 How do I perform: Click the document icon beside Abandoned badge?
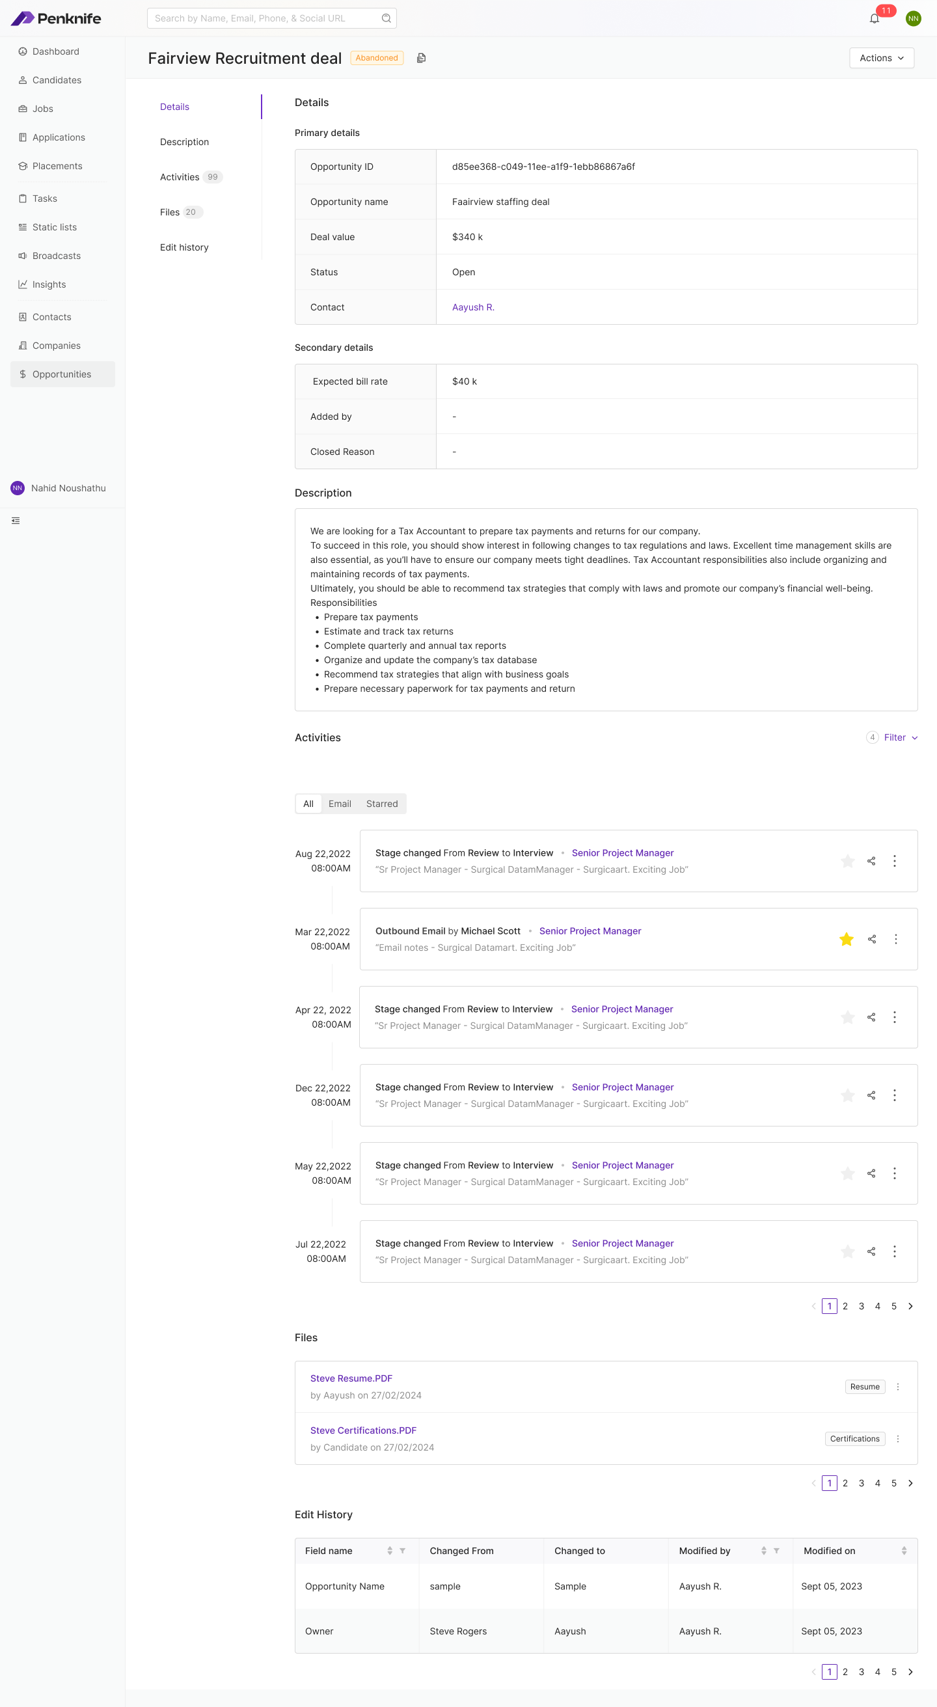click(x=422, y=59)
